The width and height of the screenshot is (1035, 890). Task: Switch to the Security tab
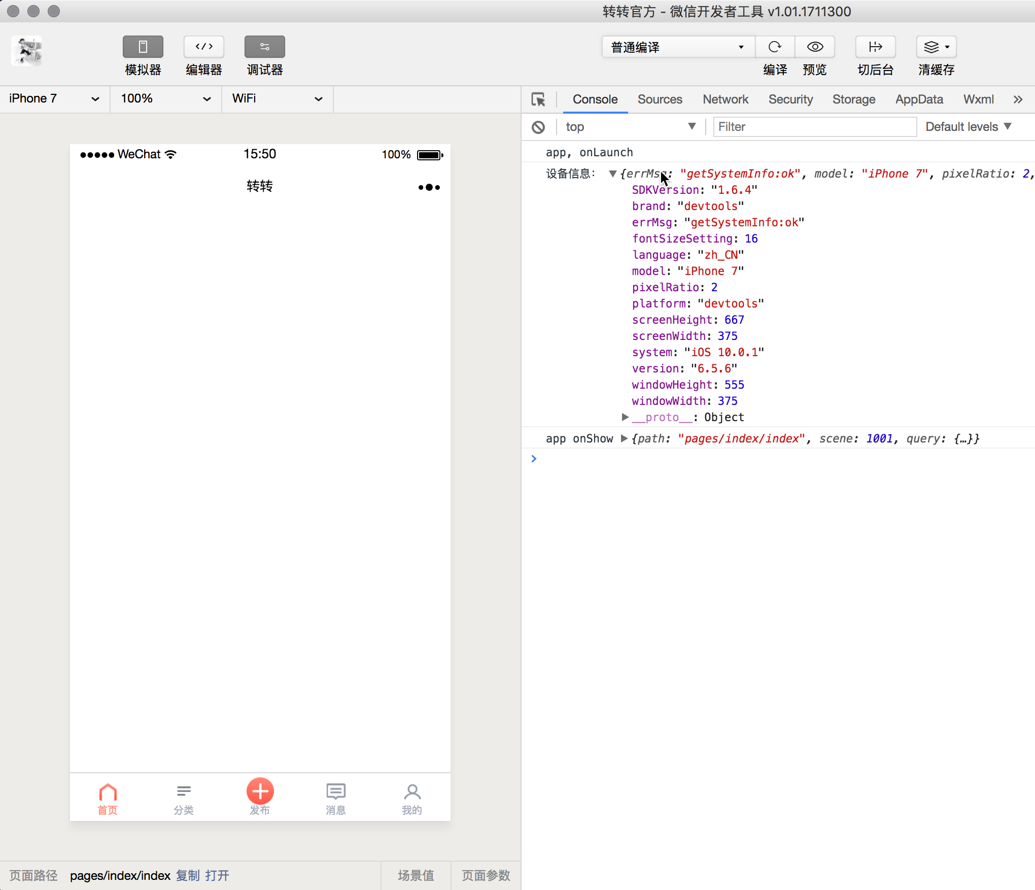click(x=790, y=99)
